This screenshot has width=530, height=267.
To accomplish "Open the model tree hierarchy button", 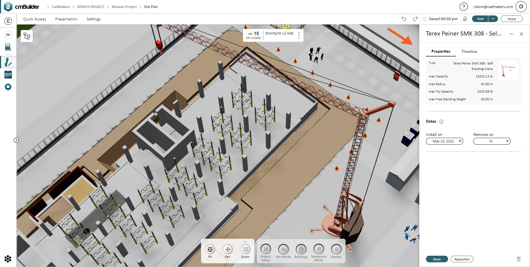I will point(27,36).
